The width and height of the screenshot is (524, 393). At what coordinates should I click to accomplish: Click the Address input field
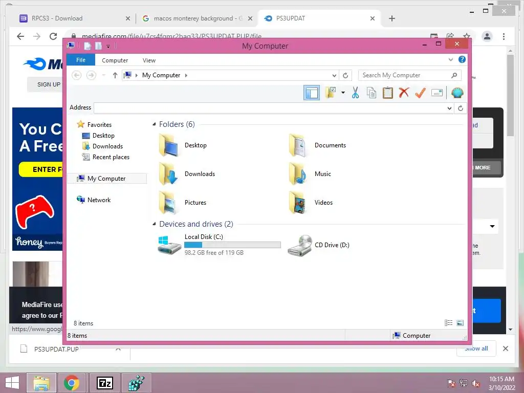[x=271, y=108]
